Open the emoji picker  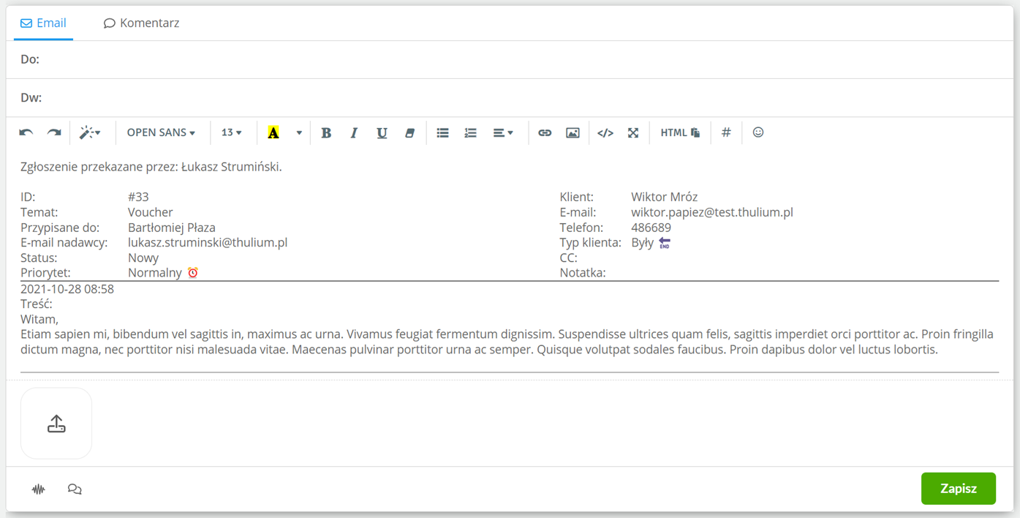pyautogui.click(x=758, y=132)
